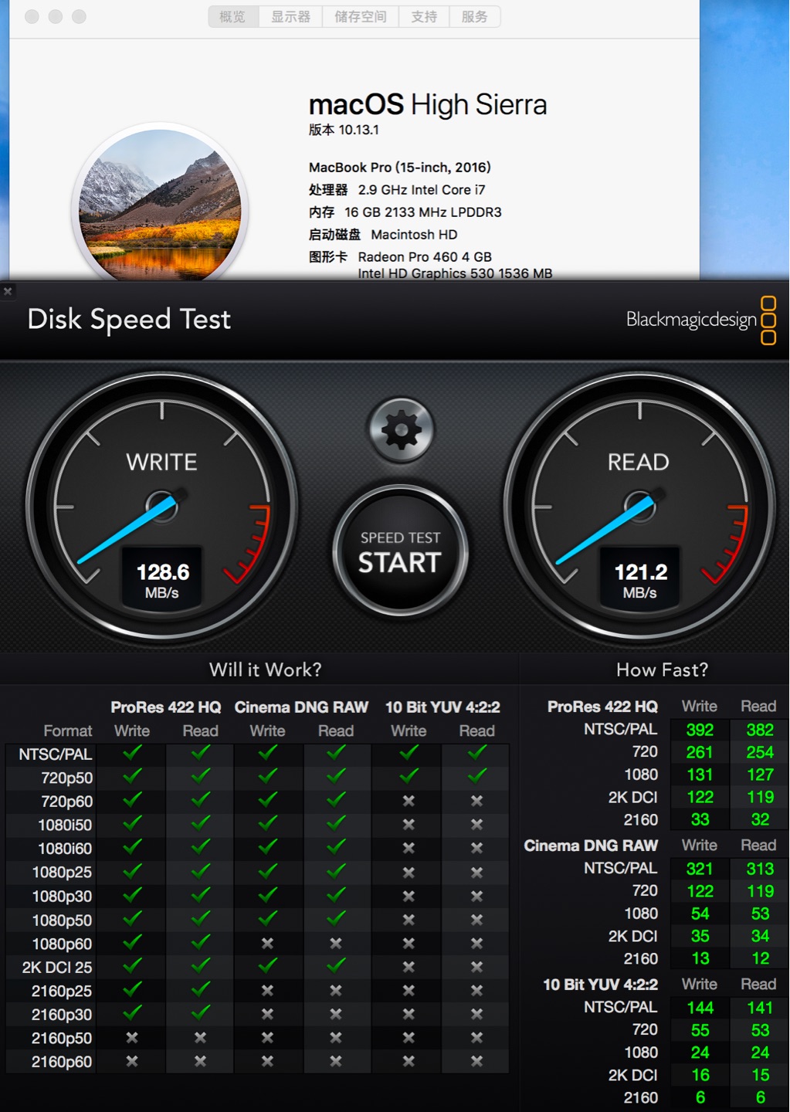Click 10 Bit YUV read cross for 1080i60

[477, 848]
